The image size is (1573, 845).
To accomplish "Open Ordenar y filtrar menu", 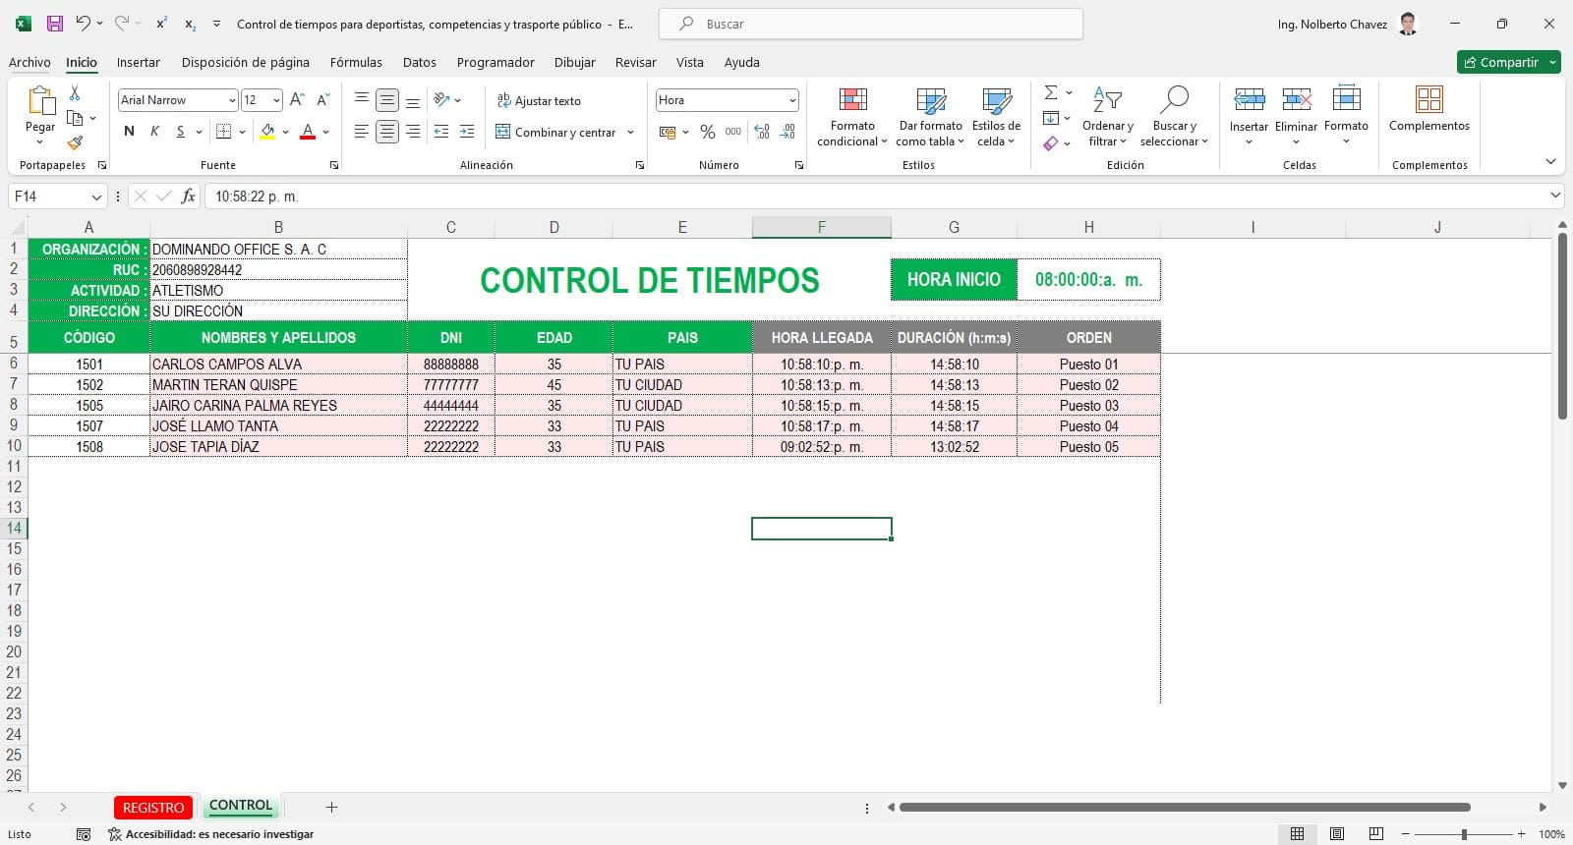I will 1108,117.
